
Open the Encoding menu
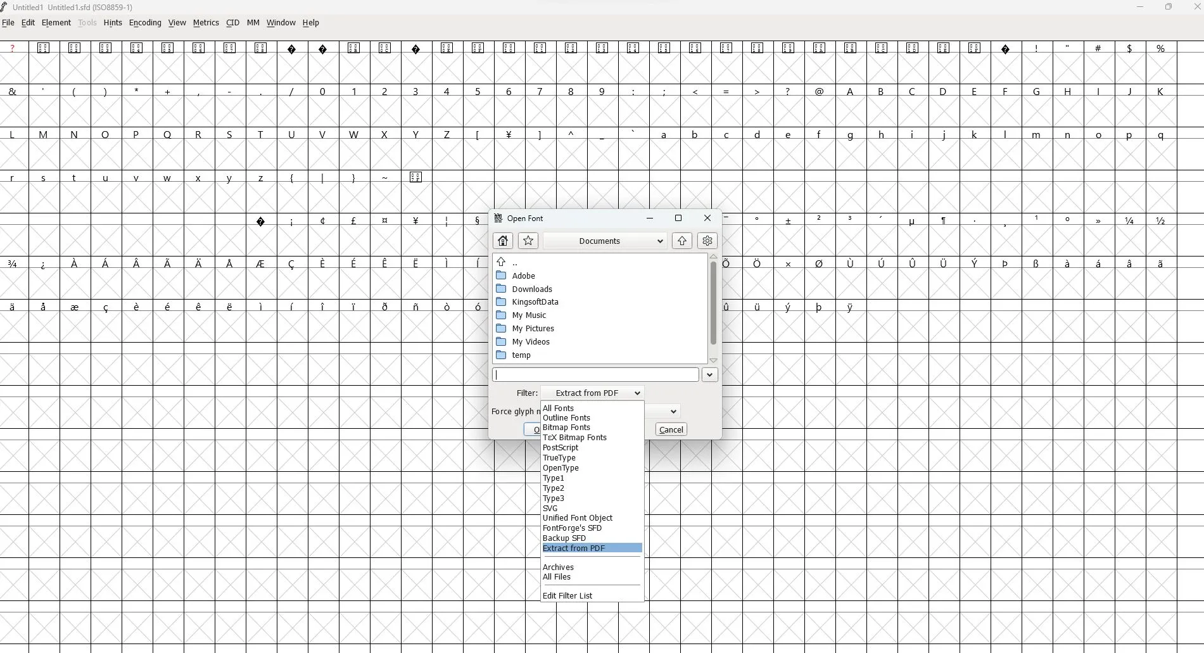145,23
